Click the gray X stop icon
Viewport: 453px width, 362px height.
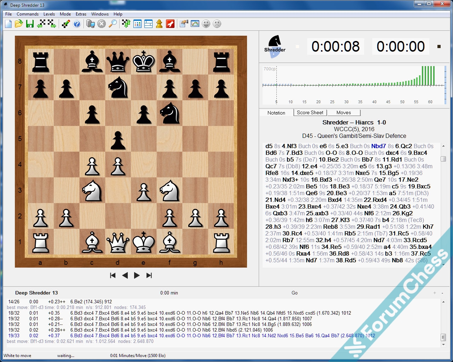pyautogui.click(x=102, y=24)
